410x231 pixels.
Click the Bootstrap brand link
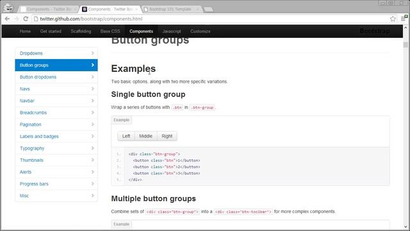point(374,31)
